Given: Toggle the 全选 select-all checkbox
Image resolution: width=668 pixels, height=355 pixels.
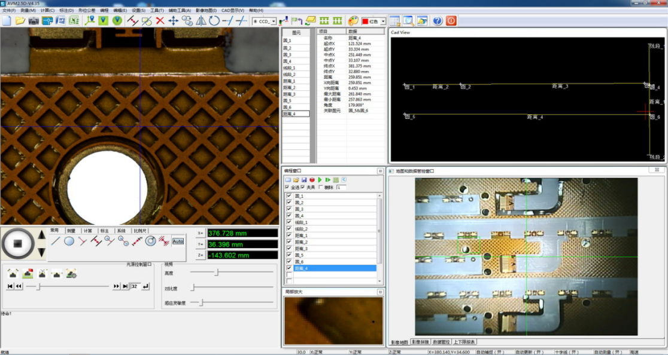Looking at the screenshot, I should pos(287,188).
